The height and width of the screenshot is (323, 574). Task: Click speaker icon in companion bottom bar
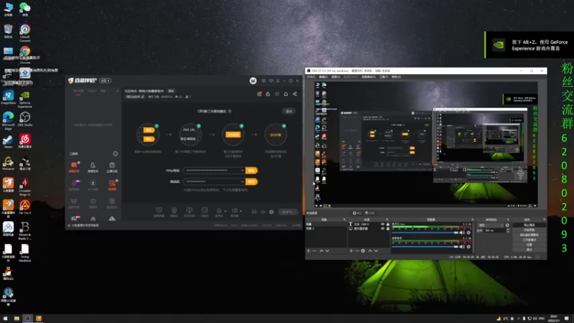click(x=235, y=210)
